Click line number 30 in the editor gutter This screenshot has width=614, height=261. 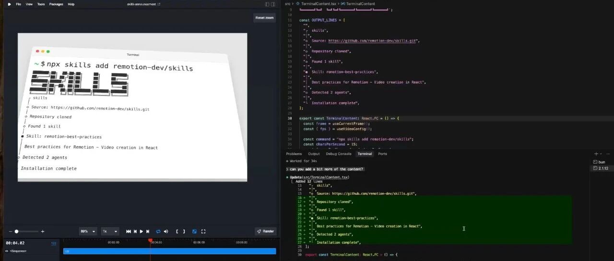[290, 118]
